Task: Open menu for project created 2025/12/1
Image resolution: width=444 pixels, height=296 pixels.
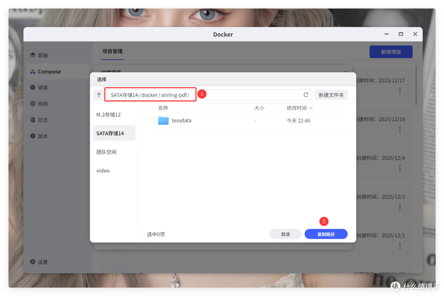Action: click(x=400, y=246)
